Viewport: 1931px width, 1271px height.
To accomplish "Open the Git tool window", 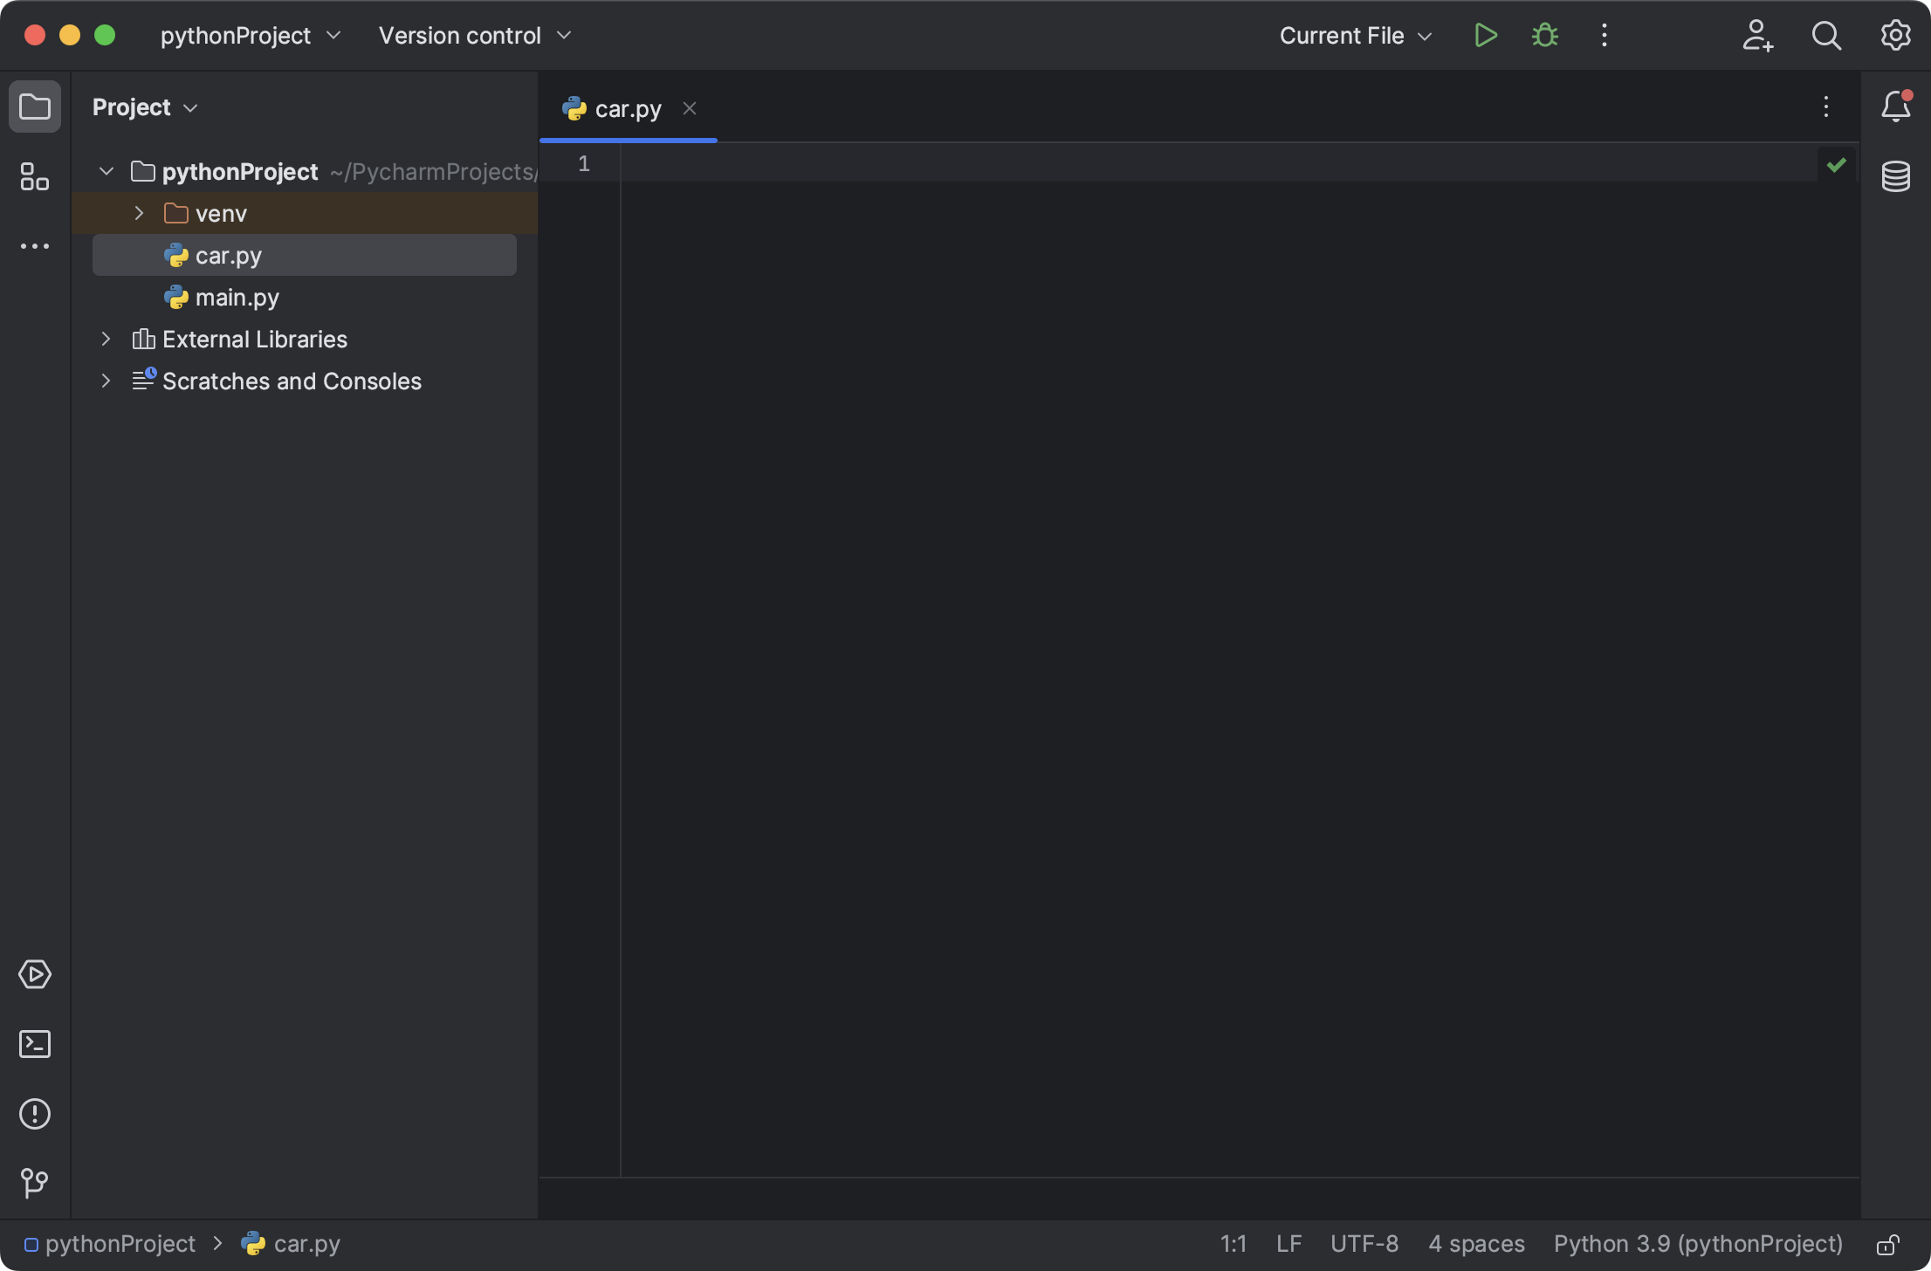I will (35, 1184).
